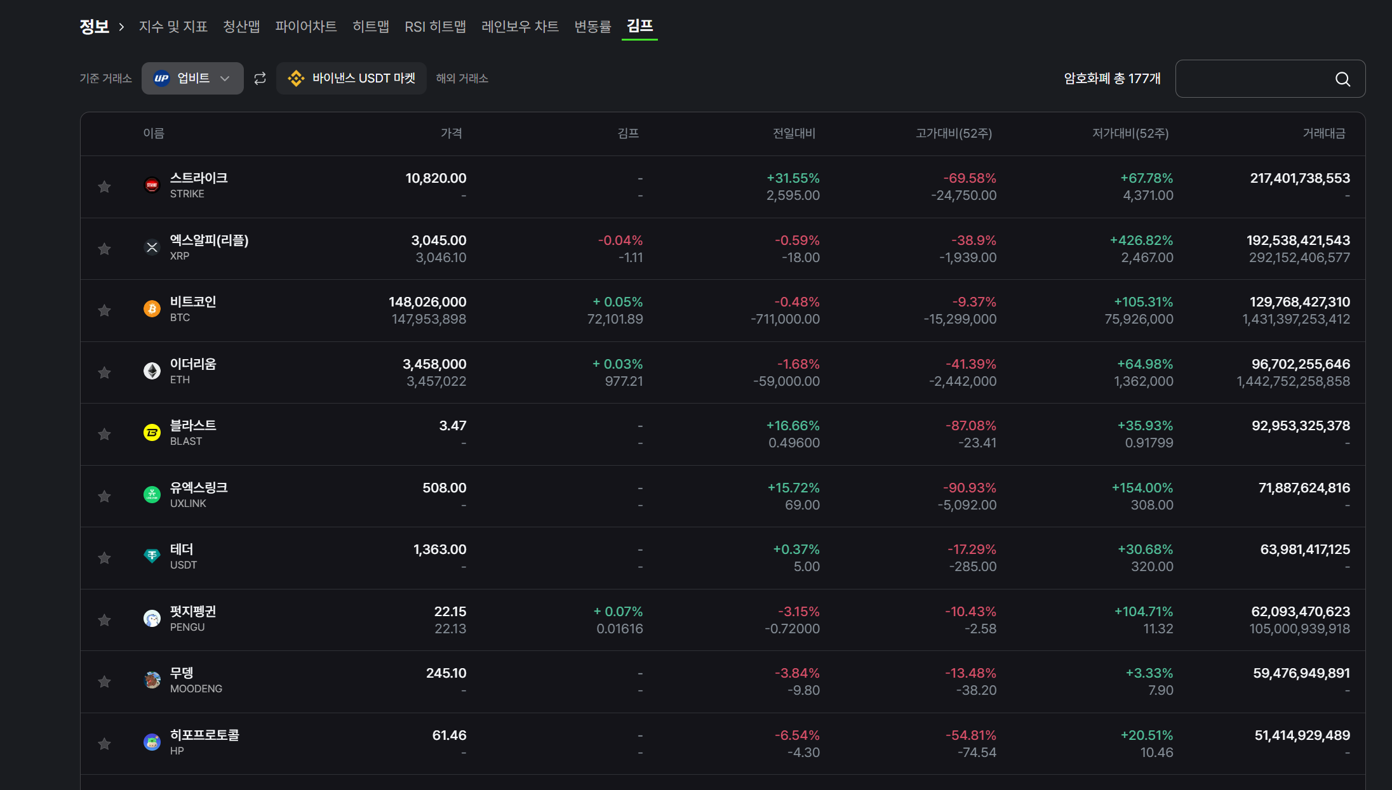Open the 업비트 exchange dropdown
1392x790 pixels.
pos(192,79)
